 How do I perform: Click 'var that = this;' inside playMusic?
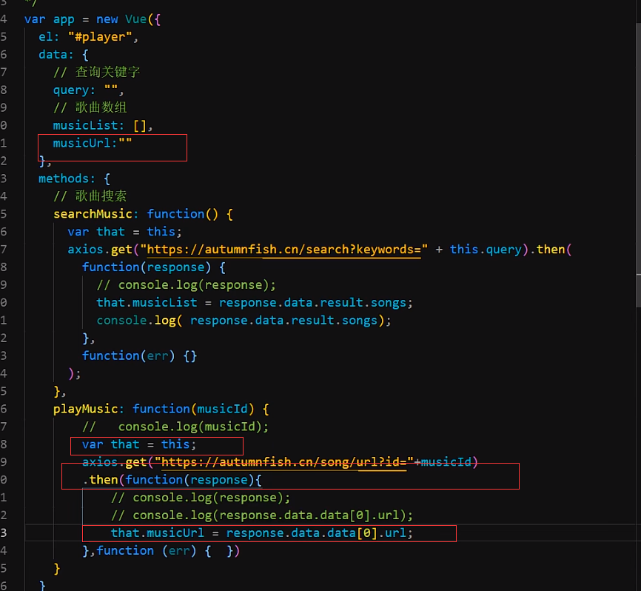pos(139,444)
